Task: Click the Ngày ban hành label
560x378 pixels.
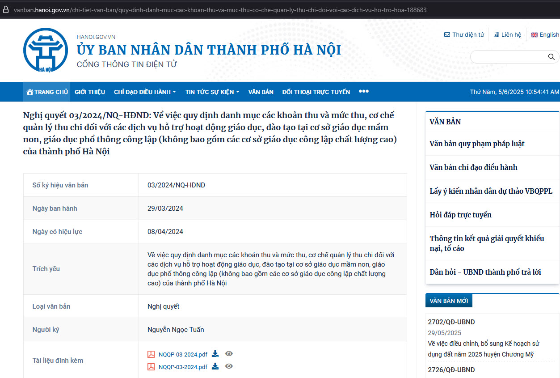Action: tap(55, 208)
